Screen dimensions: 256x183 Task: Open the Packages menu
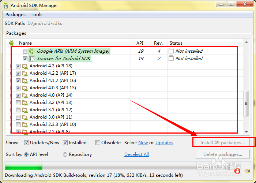pos(15,15)
